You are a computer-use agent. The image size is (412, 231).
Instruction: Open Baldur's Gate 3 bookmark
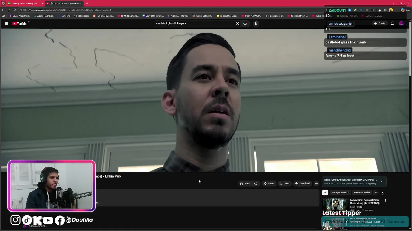(x=202, y=16)
